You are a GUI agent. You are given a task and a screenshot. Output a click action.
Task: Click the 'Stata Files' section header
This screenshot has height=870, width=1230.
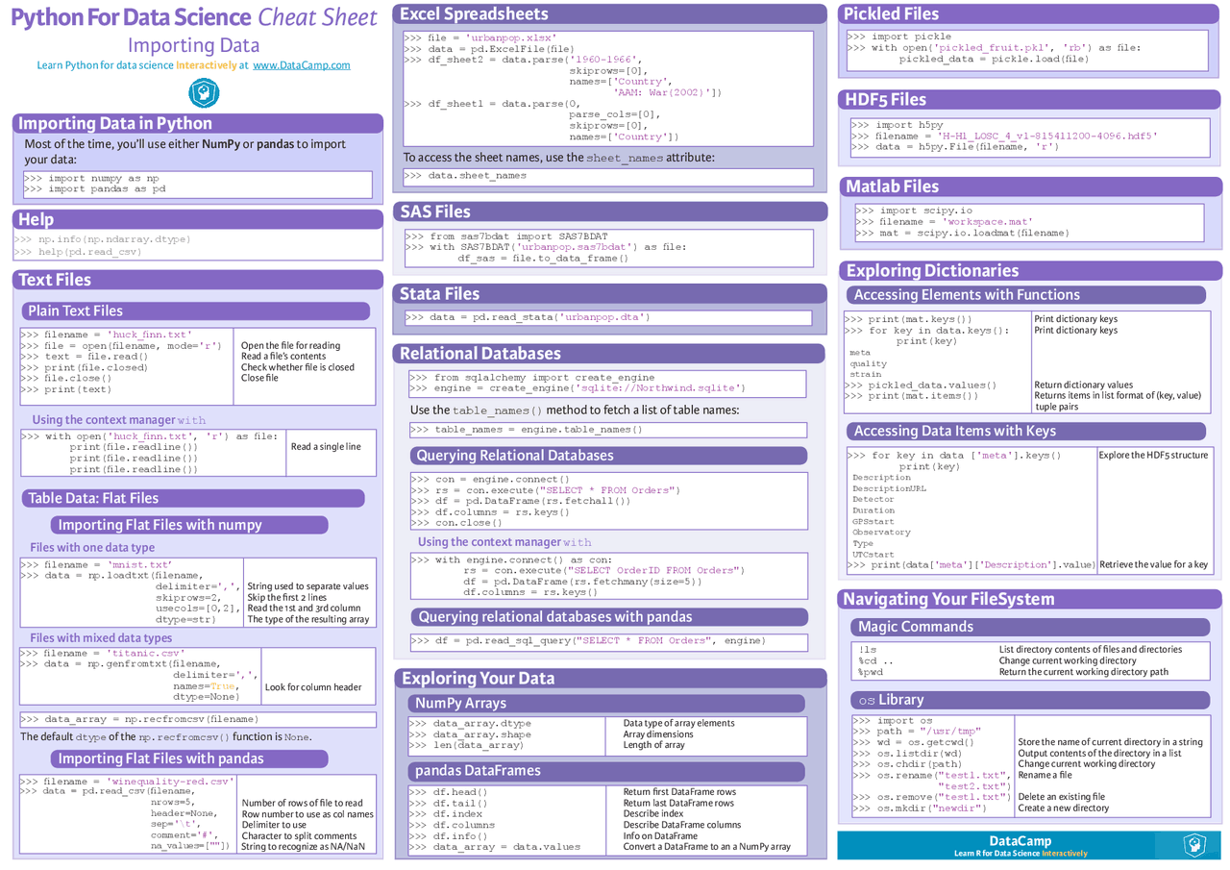pyautogui.click(x=610, y=294)
